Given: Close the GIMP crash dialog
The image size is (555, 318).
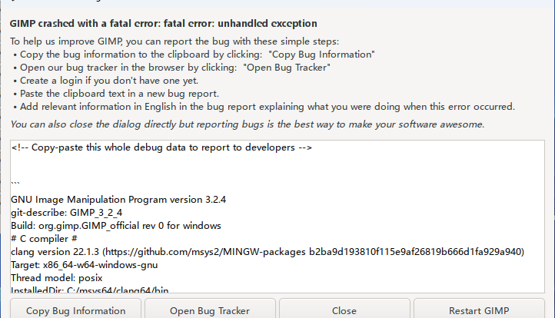Looking at the screenshot, I should pos(344,309).
